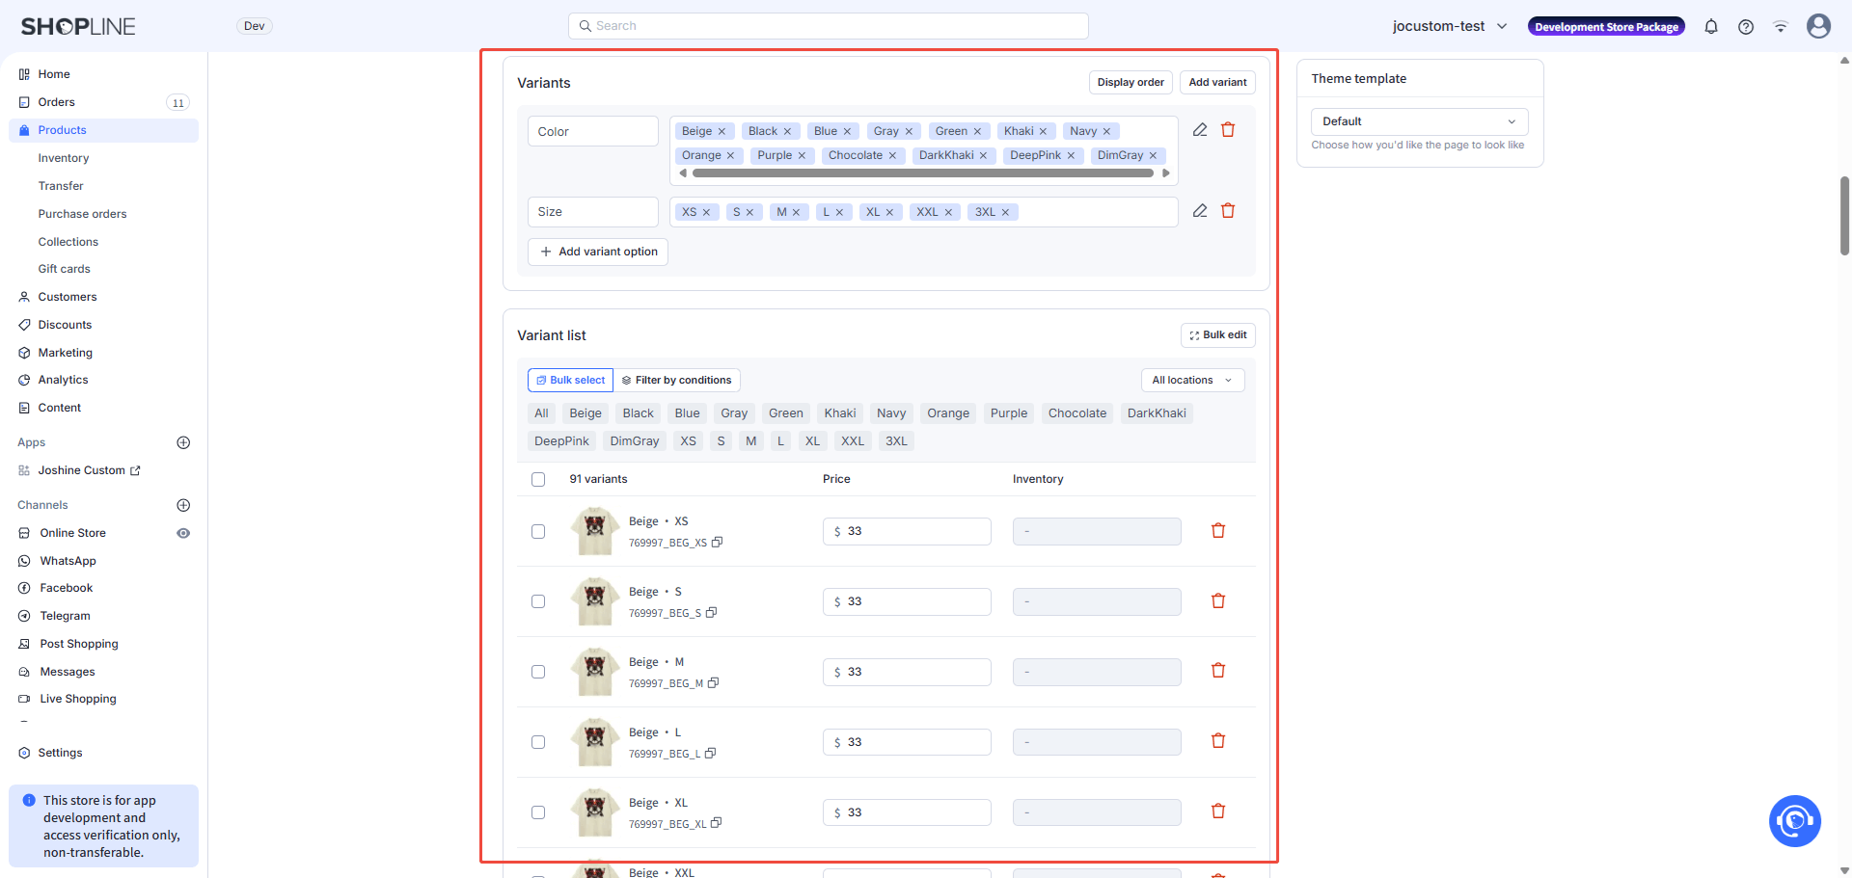Toggle Online Store visibility eye icon
1852x878 pixels.
(x=183, y=533)
